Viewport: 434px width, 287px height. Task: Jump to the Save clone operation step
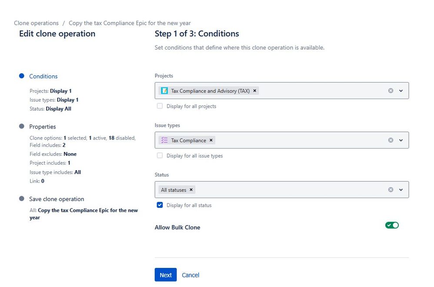(57, 199)
